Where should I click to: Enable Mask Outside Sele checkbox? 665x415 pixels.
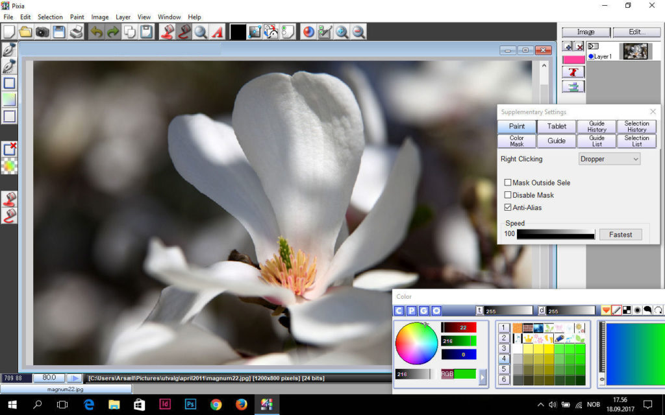[x=508, y=183]
